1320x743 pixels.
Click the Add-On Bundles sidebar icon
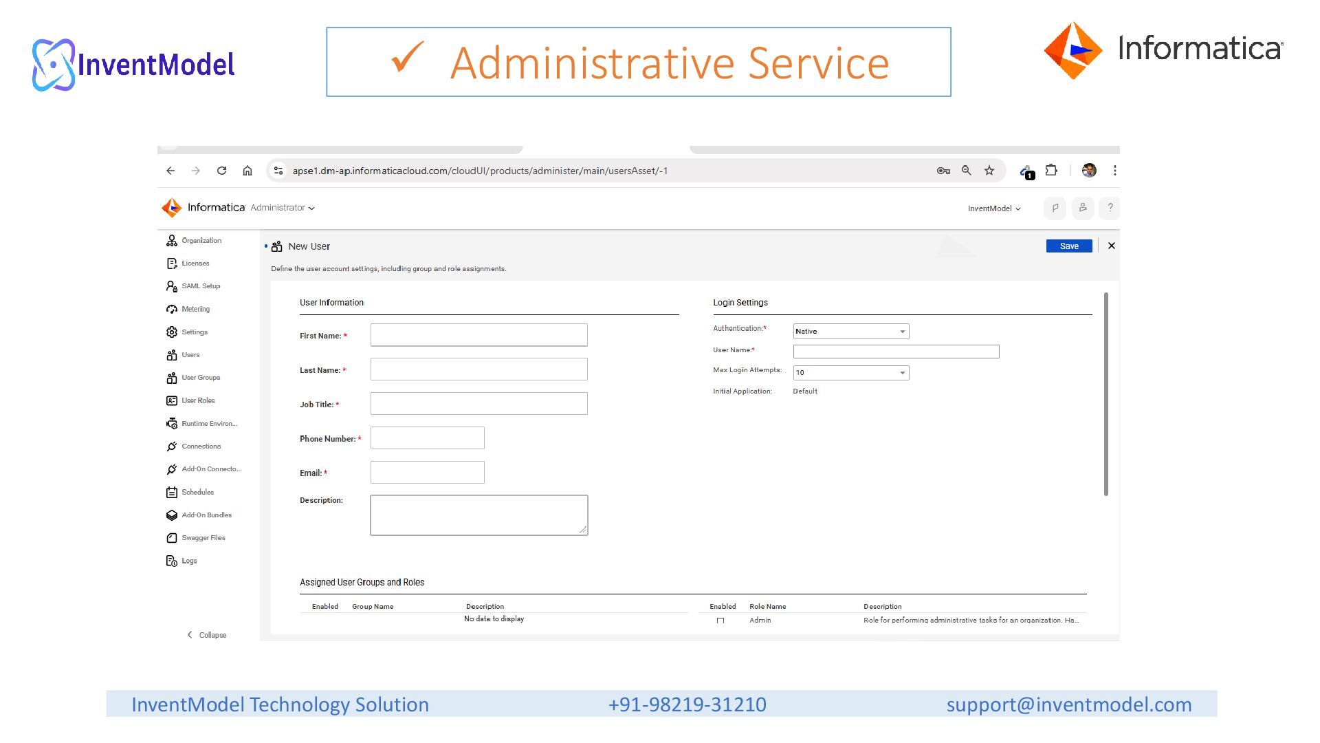click(172, 515)
